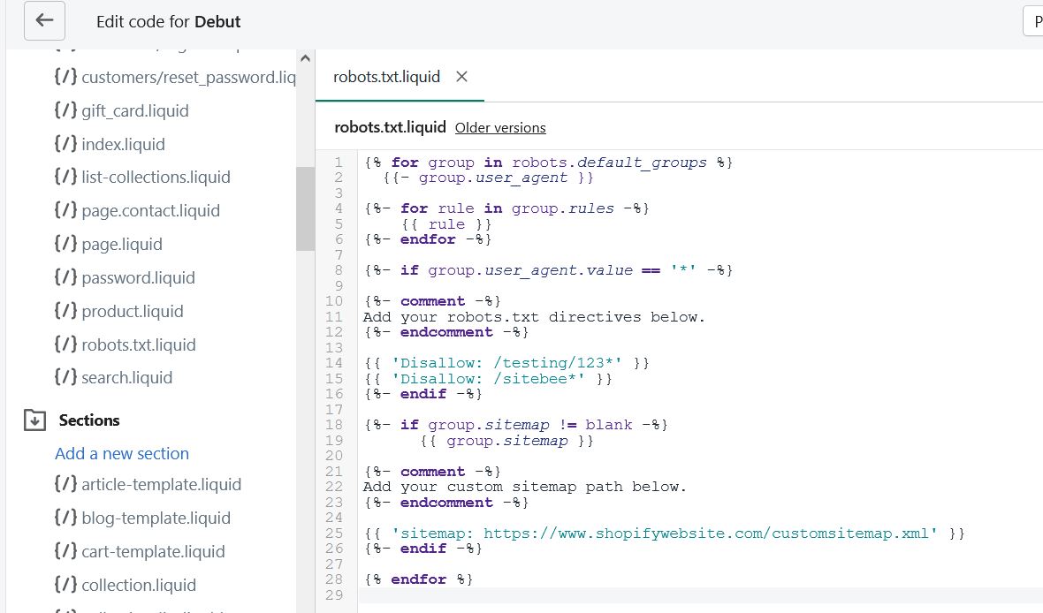Open cart-template.liquid section file
Viewport: 1043px width, 613px height.
[x=140, y=551]
